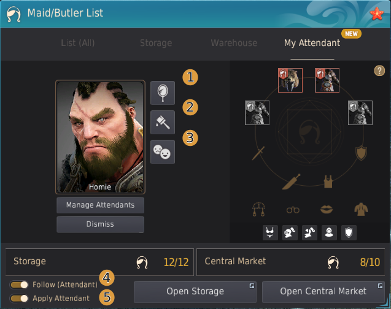Click the mirror appearance icon button
The image size is (391, 309).
click(163, 93)
